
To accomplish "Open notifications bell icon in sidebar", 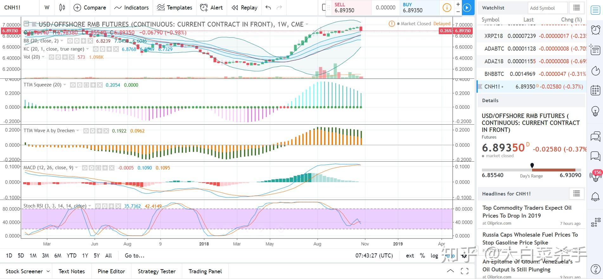I will [595, 197].
